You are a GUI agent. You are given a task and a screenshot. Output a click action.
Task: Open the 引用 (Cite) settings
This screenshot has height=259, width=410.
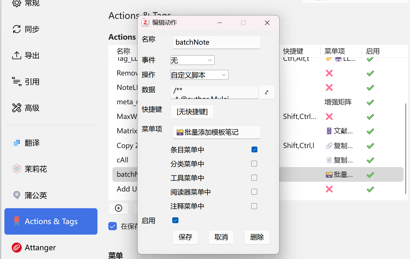(x=32, y=82)
